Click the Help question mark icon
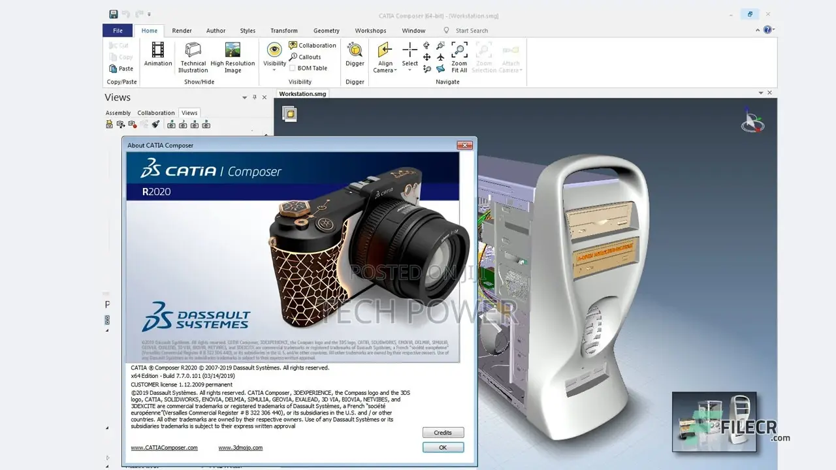This screenshot has width=836, height=470. coord(767,30)
